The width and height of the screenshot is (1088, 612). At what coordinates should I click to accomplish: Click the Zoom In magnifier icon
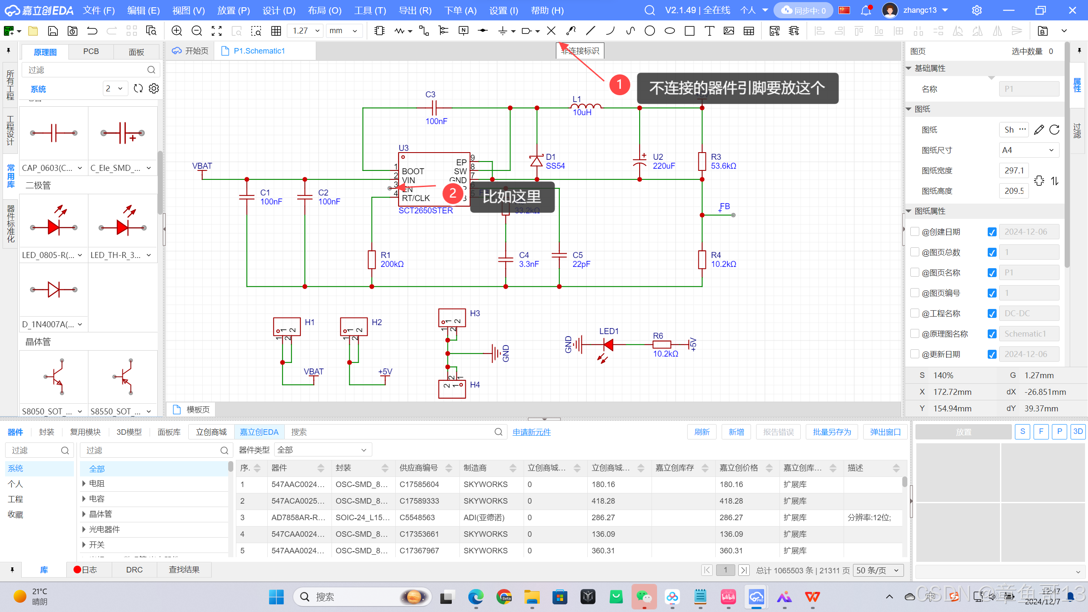point(176,31)
